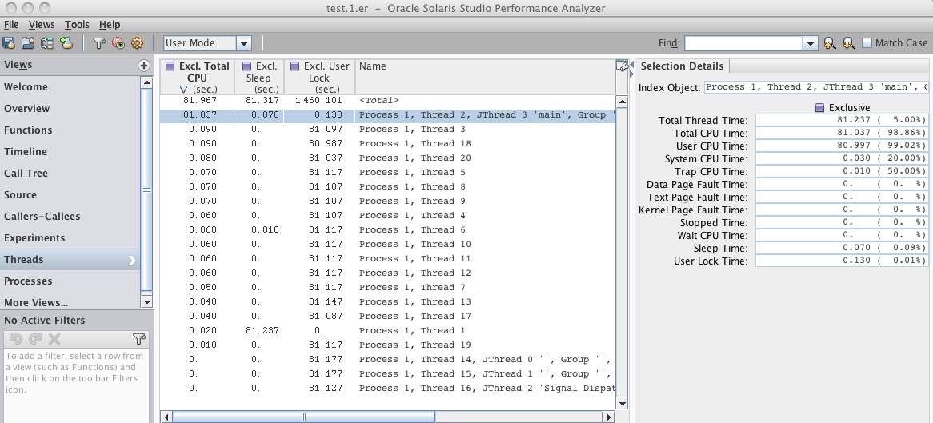Sort by Excl. Sleep column header
Image resolution: width=933 pixels, height=423 pixels.
pyautogui.click(x=258, y=77)
